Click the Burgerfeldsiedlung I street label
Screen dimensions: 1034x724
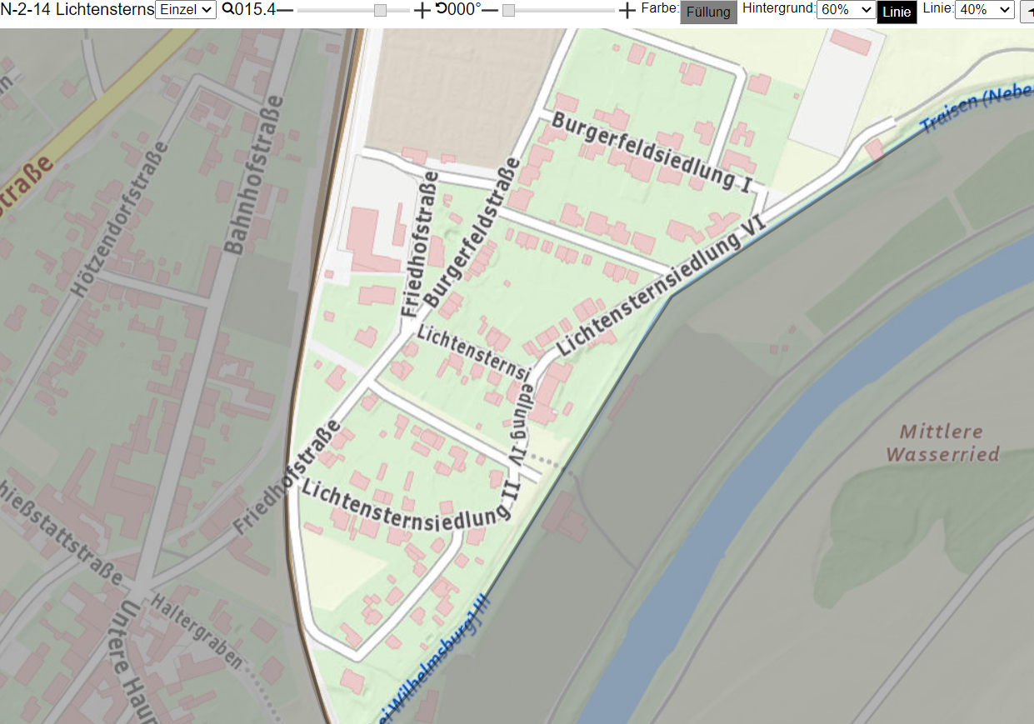[x=652, y=151]
